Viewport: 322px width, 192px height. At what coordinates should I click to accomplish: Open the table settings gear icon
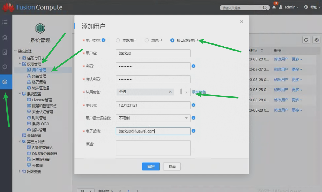(x=316, y=40)
